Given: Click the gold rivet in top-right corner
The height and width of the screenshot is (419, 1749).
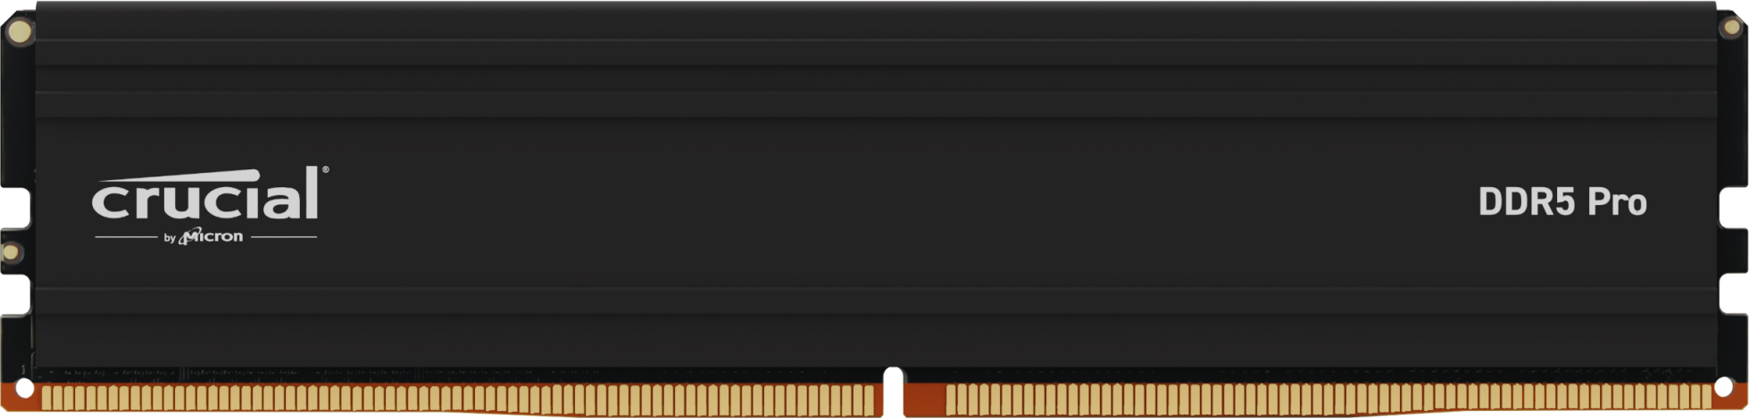Looking at the screenshot, I should [1730, 28].
